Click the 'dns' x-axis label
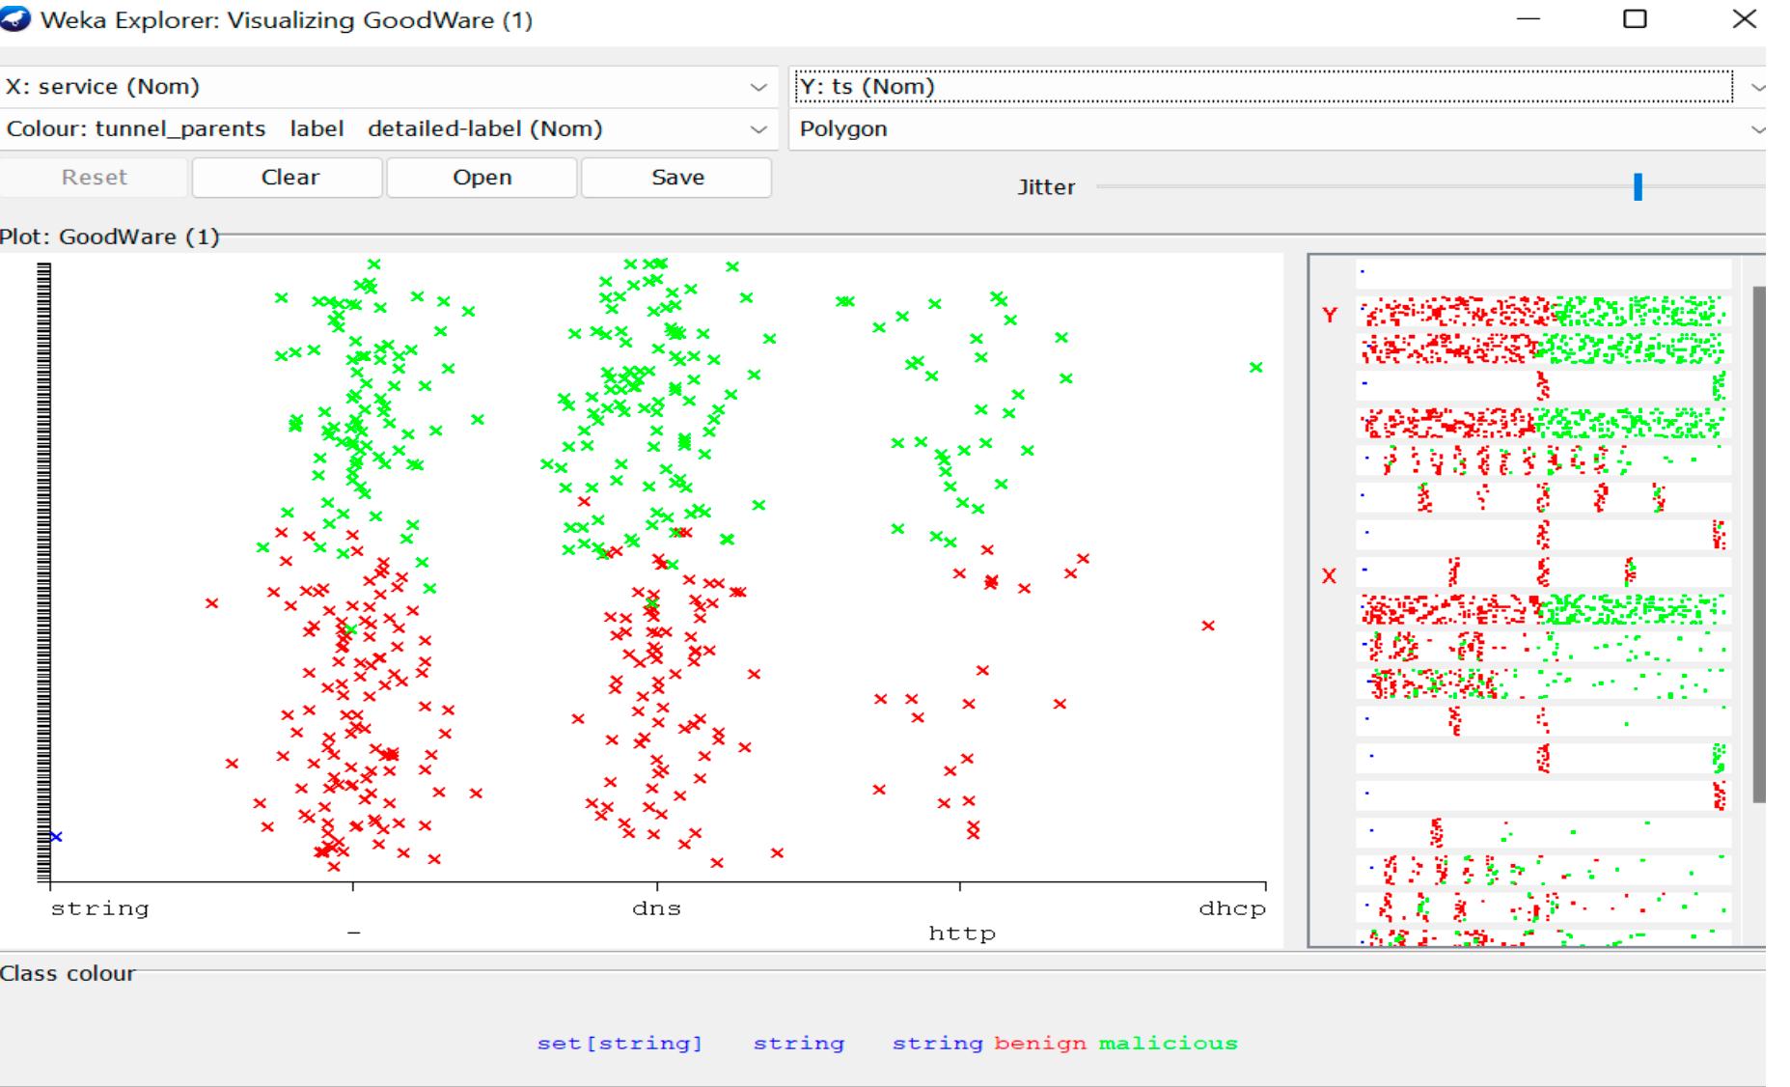 656,908
